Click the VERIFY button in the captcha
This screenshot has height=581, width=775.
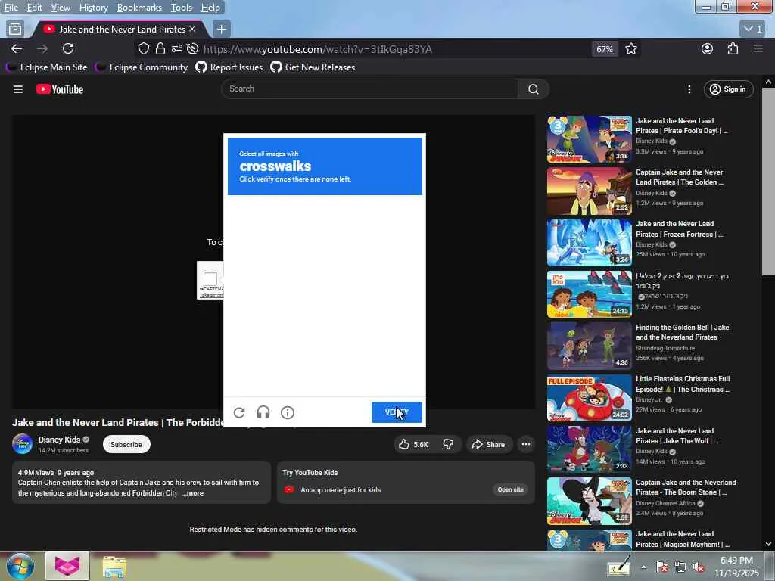point(397,412)
